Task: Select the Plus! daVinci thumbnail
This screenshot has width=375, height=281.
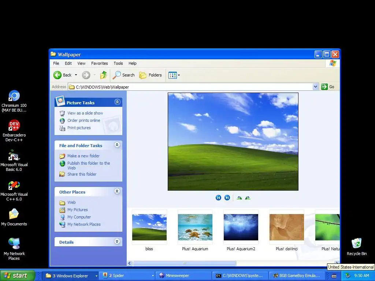Action: click(286, 227)
